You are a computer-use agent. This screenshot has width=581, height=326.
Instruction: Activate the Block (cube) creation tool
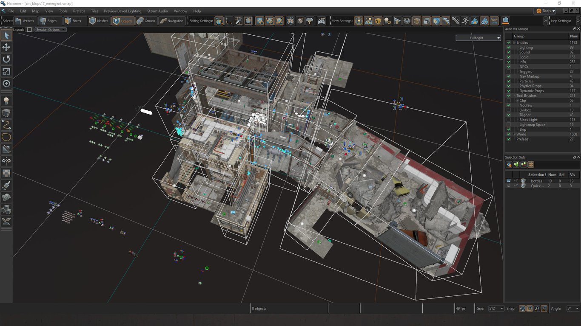6,113
